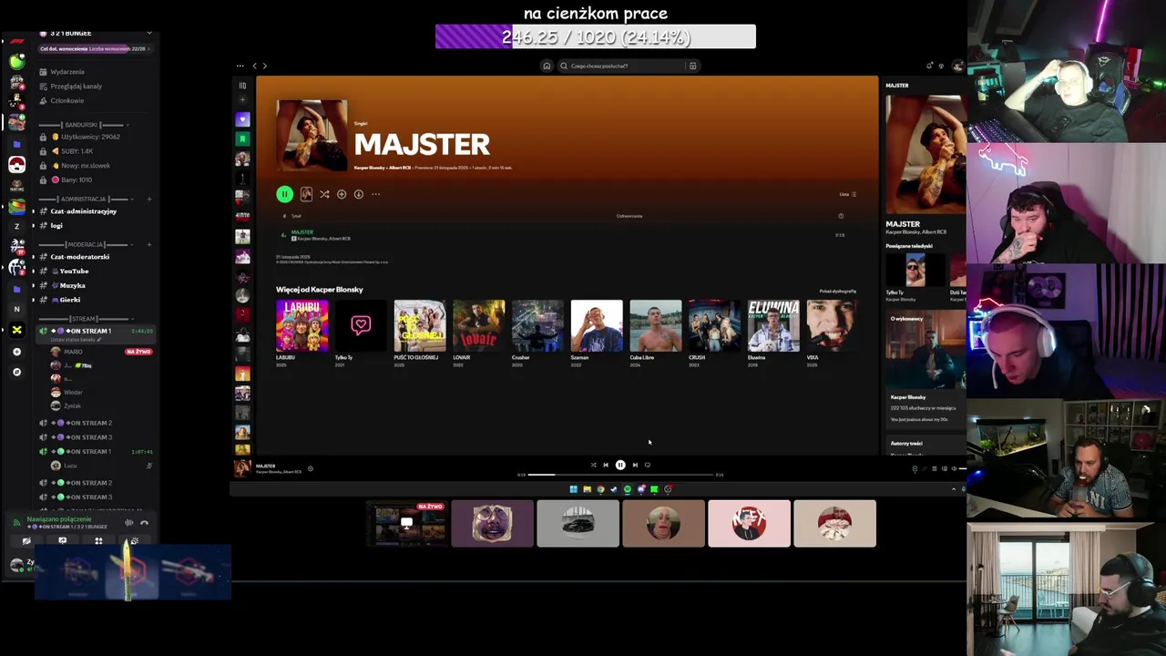Open the Tylko Ty album
This screenshot has width=1166, height=656.
pyautogui.click(x=361, y=325)
